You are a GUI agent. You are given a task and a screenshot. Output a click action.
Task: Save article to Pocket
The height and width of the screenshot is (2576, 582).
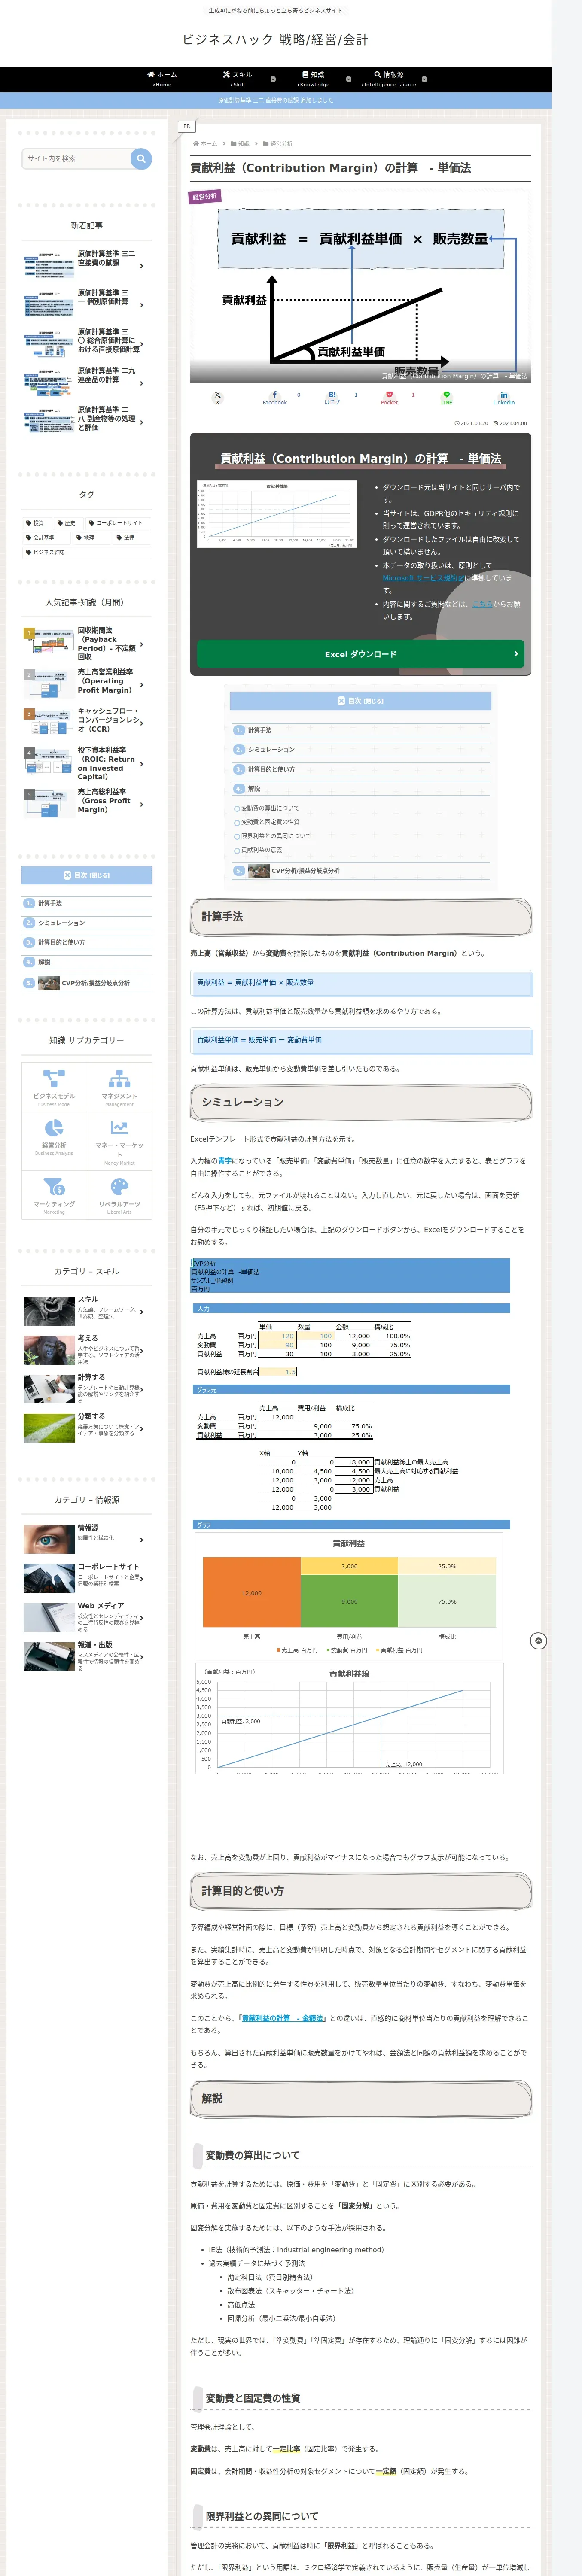tap(389, 398)
